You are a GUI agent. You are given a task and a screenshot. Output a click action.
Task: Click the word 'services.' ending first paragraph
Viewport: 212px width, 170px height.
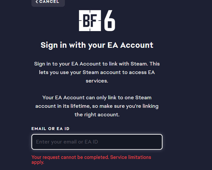click(x=97, y=81)
